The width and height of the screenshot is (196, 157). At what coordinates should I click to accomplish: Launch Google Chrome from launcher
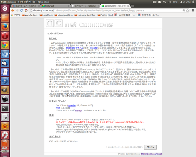[x=5, y=45]
